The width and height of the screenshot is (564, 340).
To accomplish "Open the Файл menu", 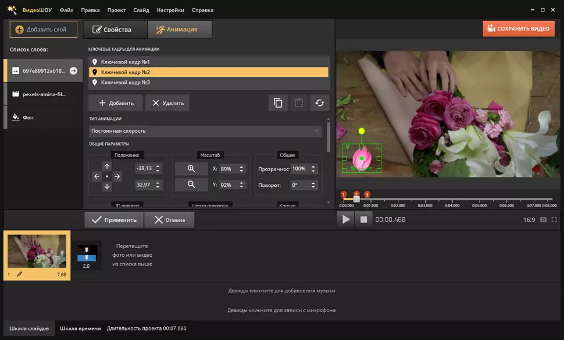I will [66, 10].
